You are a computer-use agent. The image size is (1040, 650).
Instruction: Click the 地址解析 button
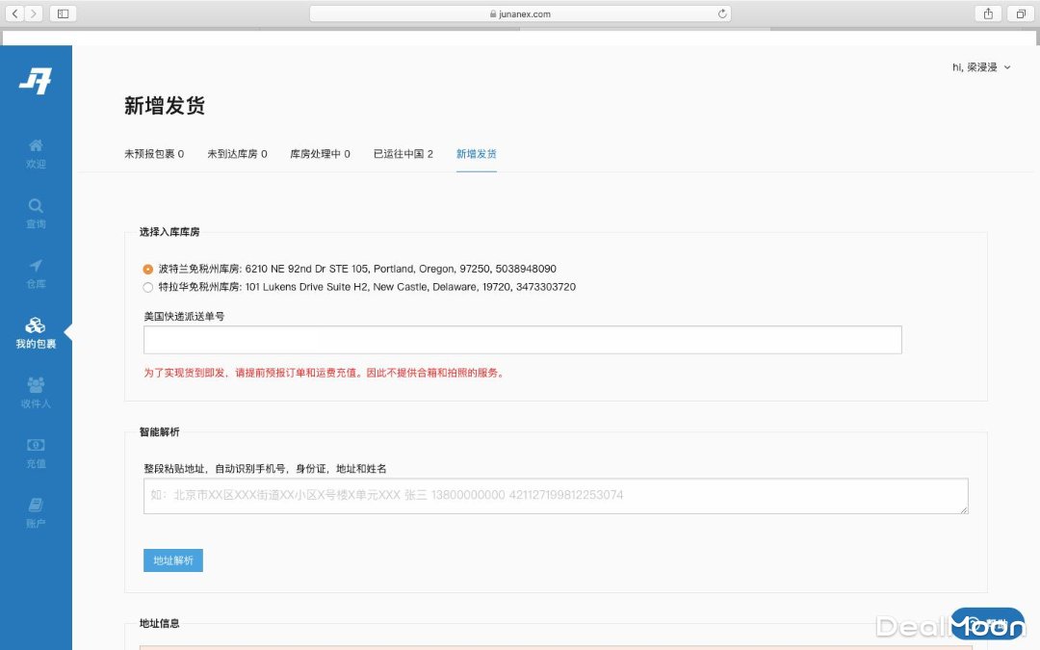tap(173, 560)
